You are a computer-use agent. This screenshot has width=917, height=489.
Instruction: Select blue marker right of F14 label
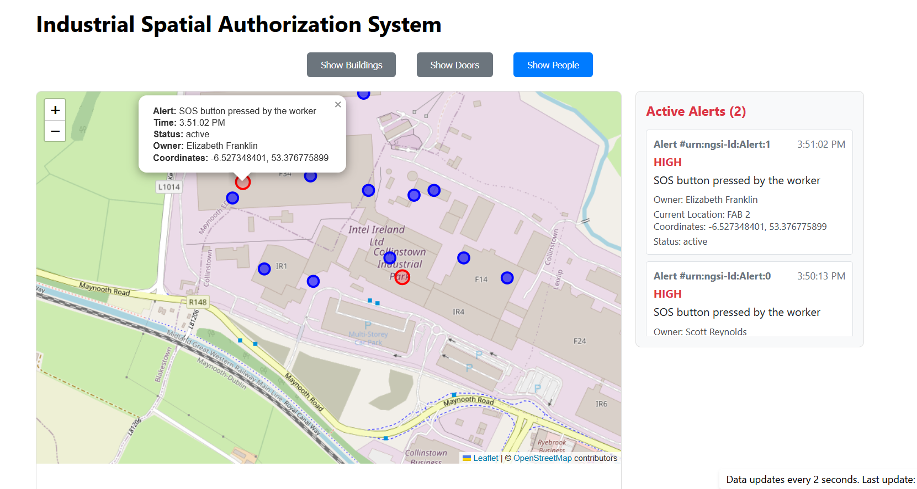coord(507,278)
